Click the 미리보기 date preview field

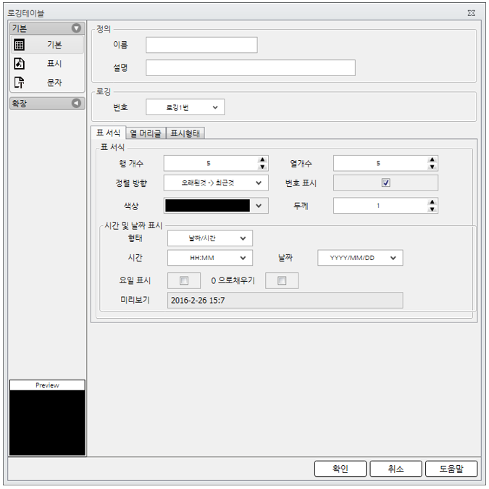coord(285,301)
